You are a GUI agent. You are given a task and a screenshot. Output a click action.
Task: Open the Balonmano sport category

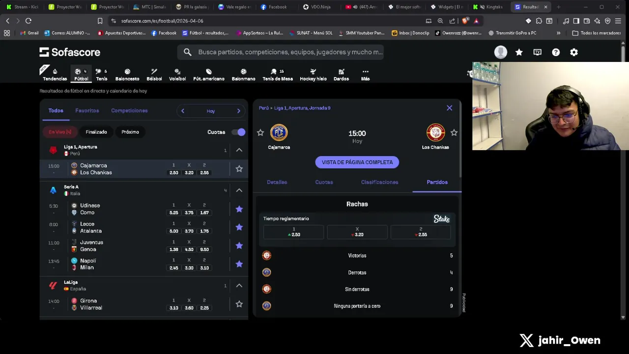click(x=243, y=75)
